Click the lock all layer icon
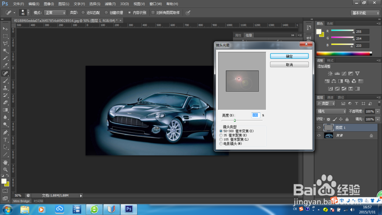Image resolution: width=382 pixels, height=215 pixels. (347, 119)
